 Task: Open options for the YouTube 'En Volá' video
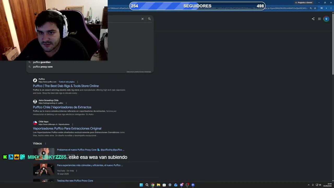(x=76, y=171)
